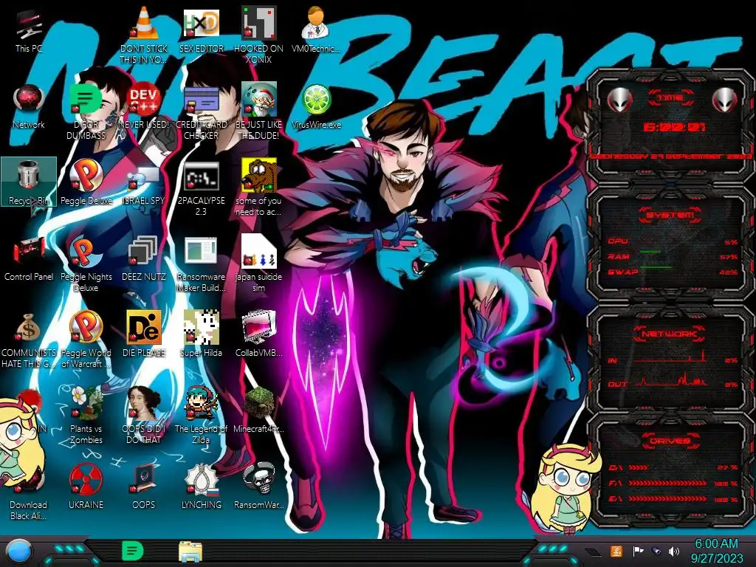Open the volume speaker tray icon

[x=674, y=551]
